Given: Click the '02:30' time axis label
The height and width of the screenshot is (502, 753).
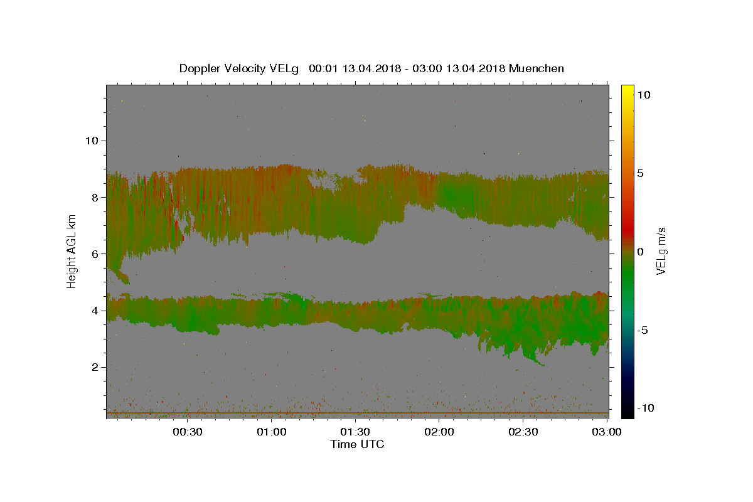Looking at the screenshot, I should 523,432.
